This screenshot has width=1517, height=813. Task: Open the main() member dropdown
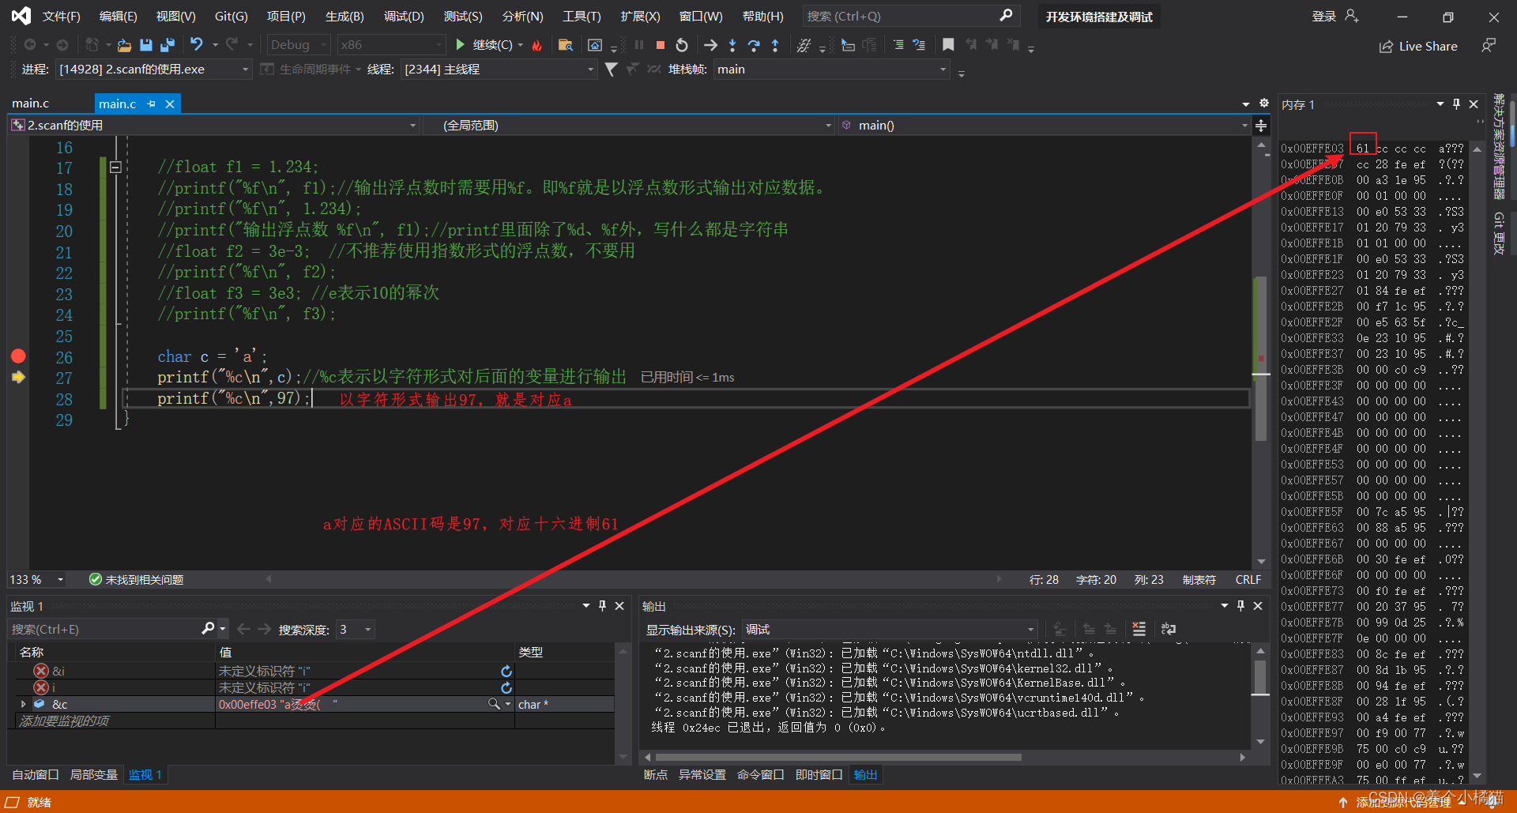click(1045, 126)
